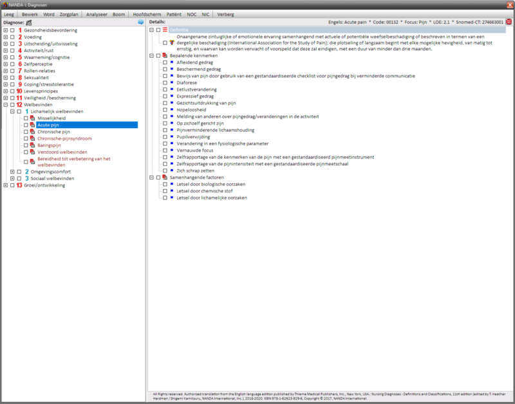Select Verstoord welbevinden in the tree
The width and height of the screenshot is (515, 404).
coord(62,152)
